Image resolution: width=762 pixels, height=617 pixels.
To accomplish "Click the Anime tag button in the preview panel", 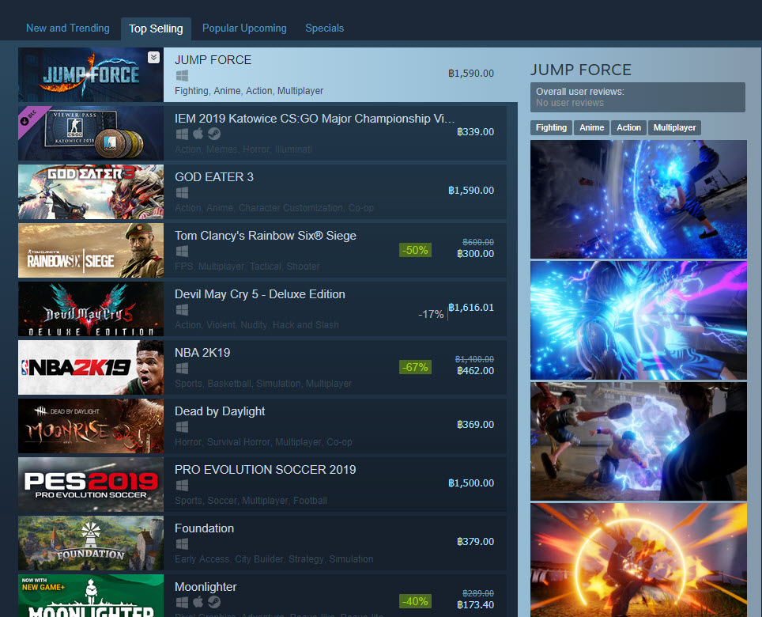I will [591, 127].
